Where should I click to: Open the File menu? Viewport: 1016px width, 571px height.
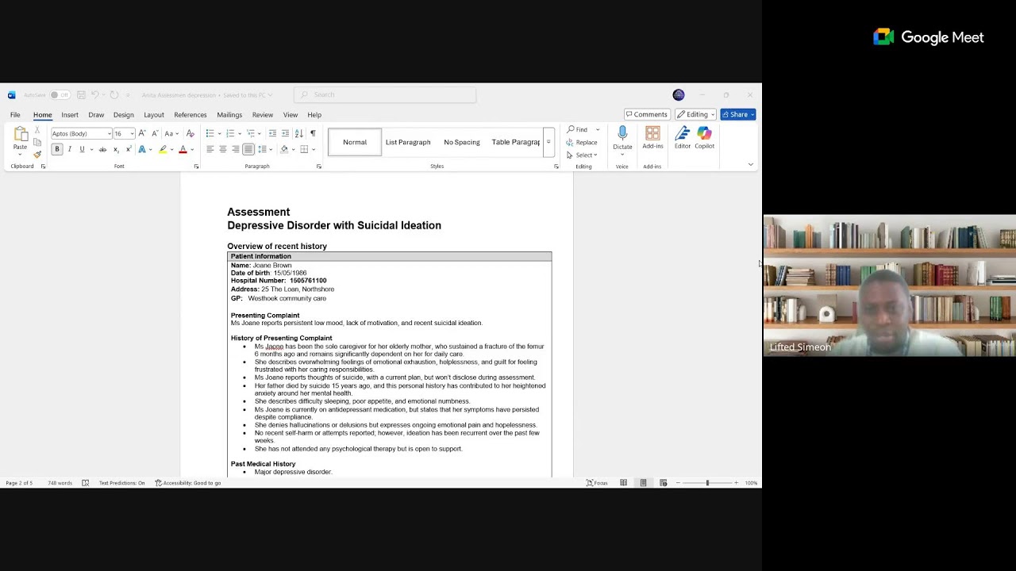pos(15,115)
